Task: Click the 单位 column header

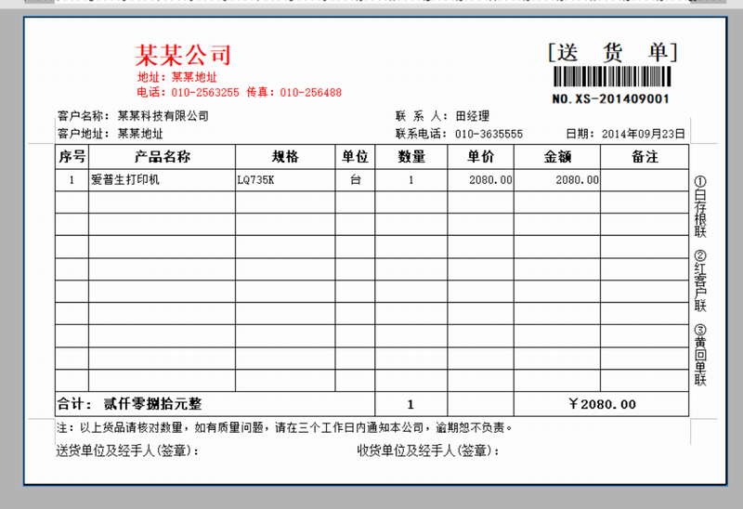Action: (355, 157)
